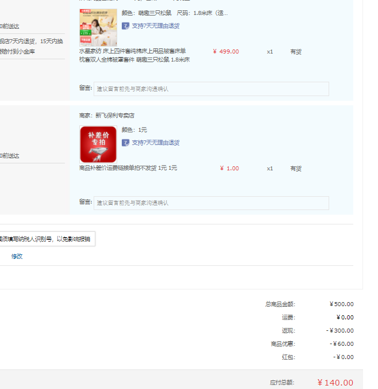Screen dimensions: 378x389
Task: Click the 7-day return badge icon for the bedding item
Action: click(x=126, y=26)
